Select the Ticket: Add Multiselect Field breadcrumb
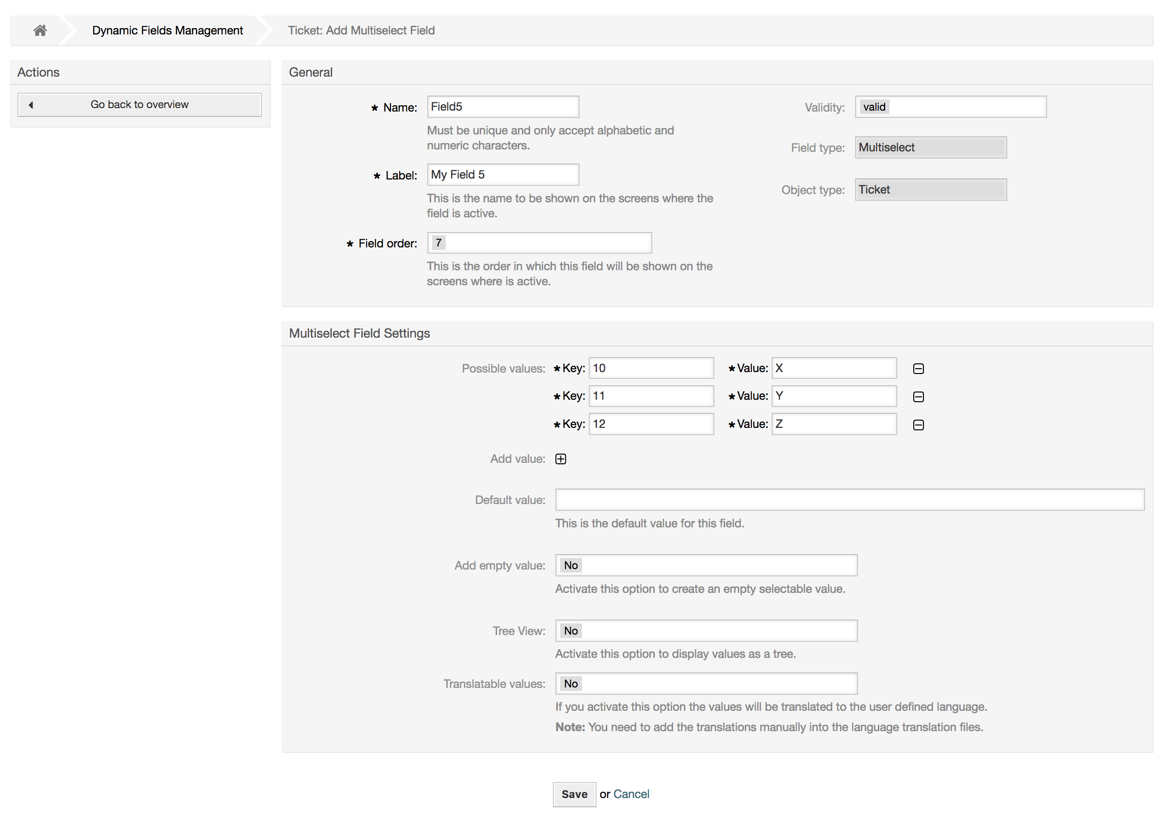The image size is (1164, 817). 361,30
